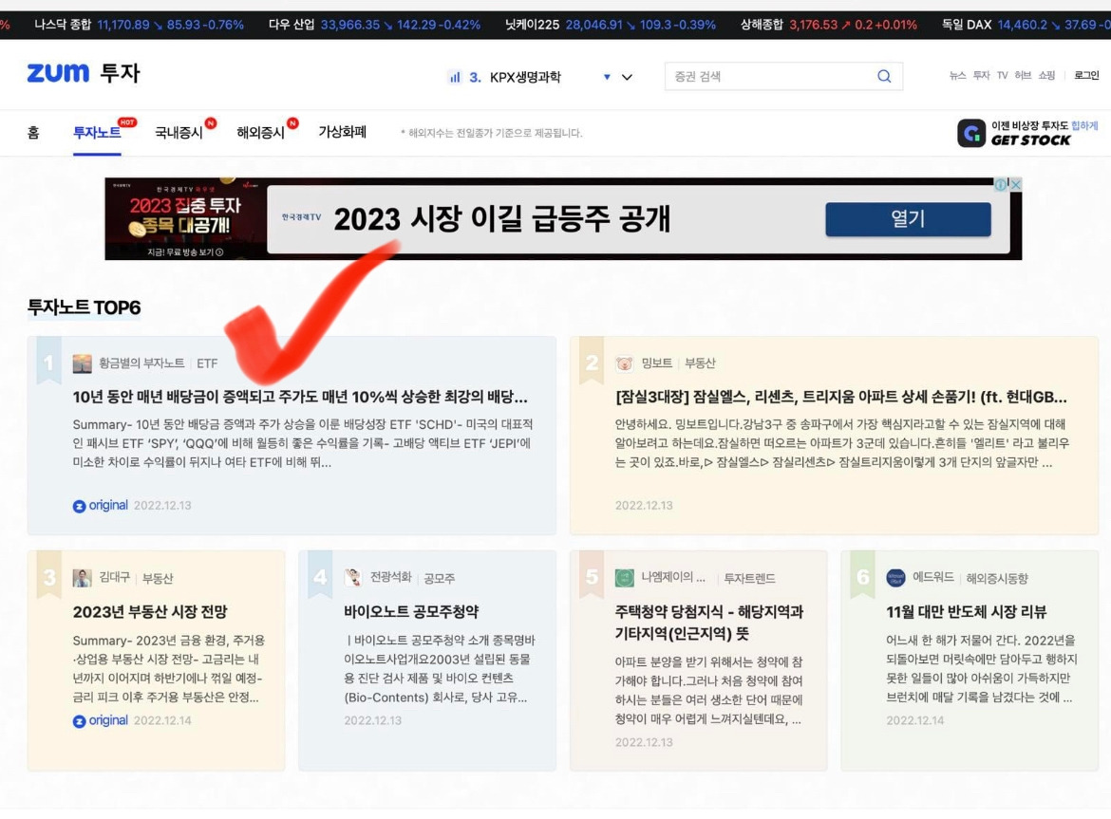Click original badge on first article
Screen dimensions: 1111x819
click(x=100, y=506)
